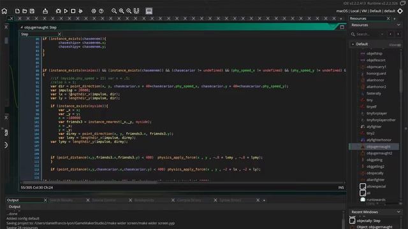Add a new tab beside Resources
This screenshot has width=408, height=229.
[x=395, y=18]
